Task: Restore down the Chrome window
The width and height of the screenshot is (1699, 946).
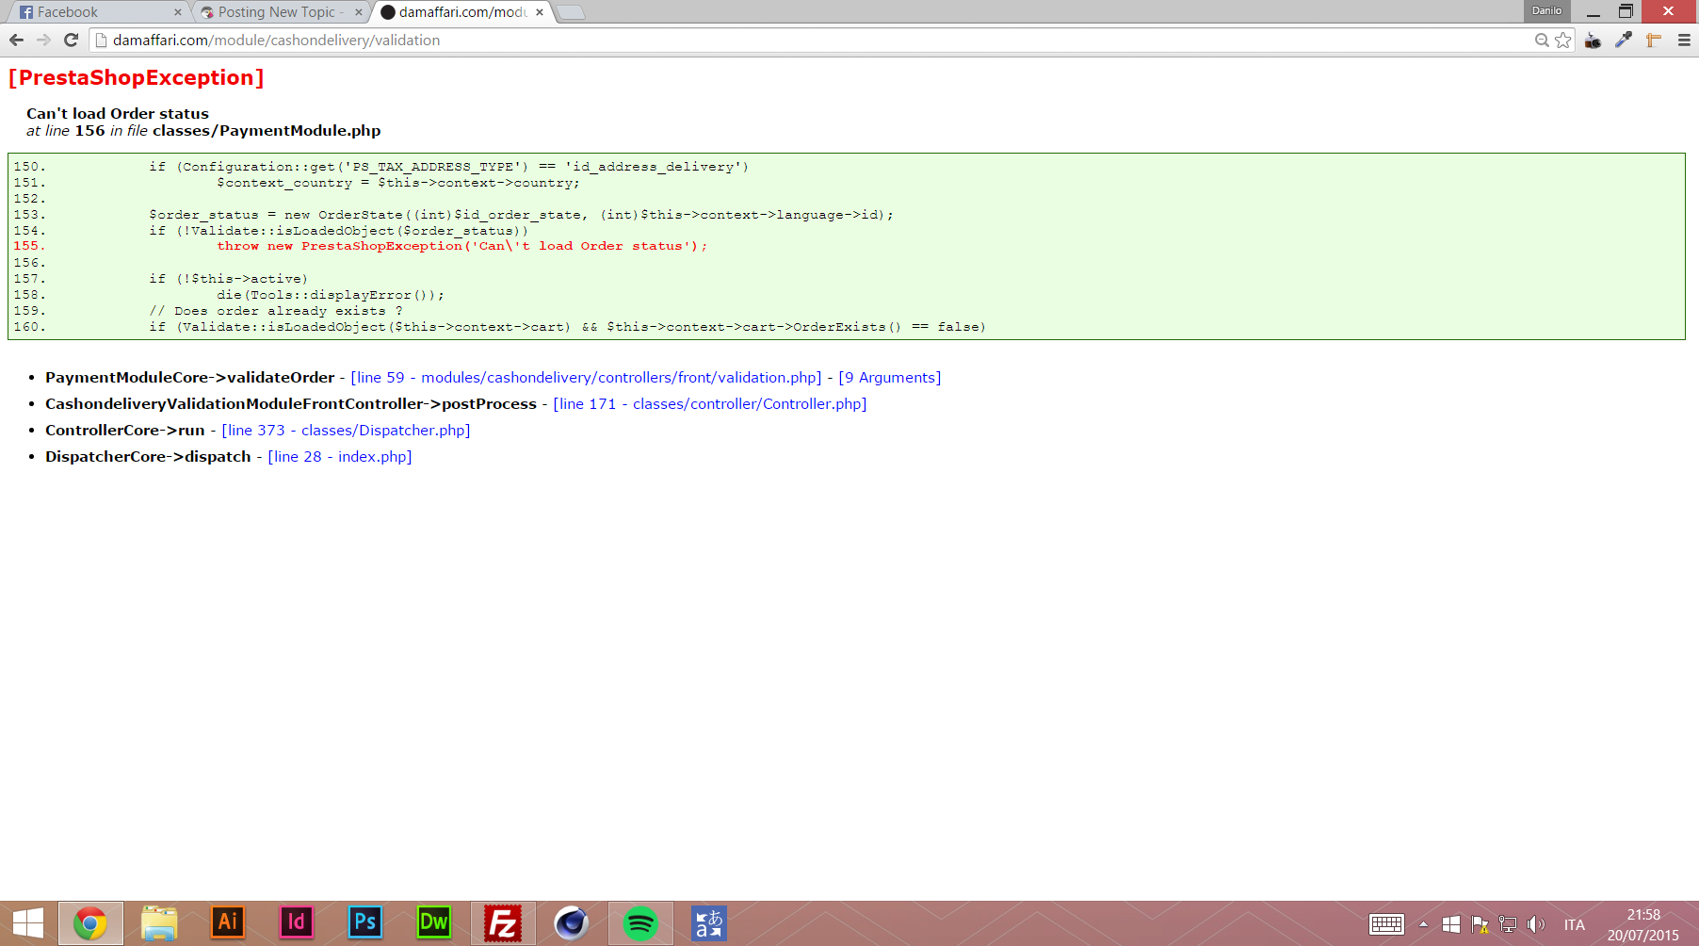Action: click(x=1626, y=11)
